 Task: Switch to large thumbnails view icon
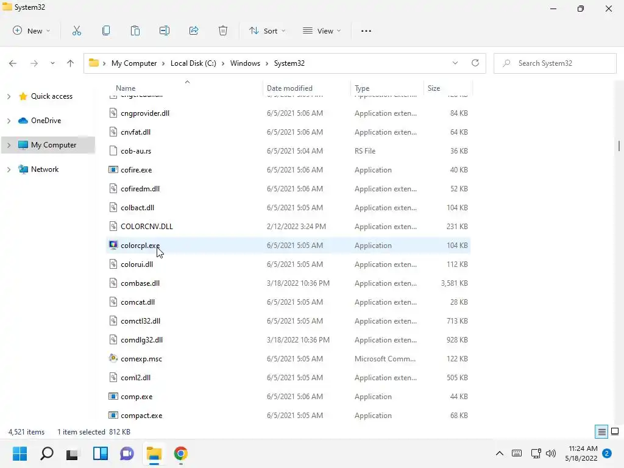pos(615,432)
